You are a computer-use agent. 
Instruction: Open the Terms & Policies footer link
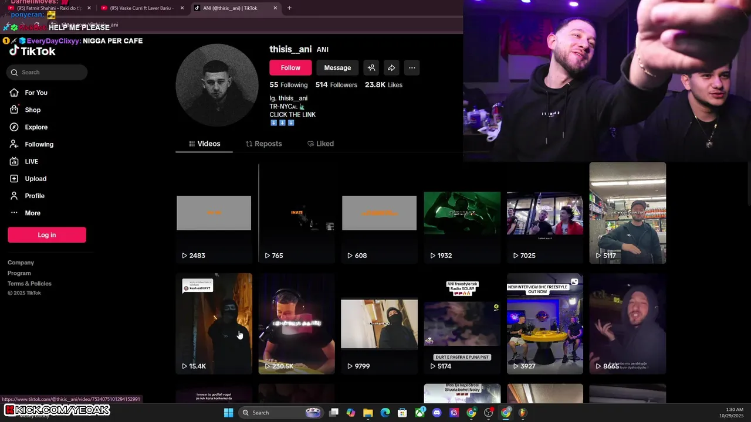tap(29, 284)
